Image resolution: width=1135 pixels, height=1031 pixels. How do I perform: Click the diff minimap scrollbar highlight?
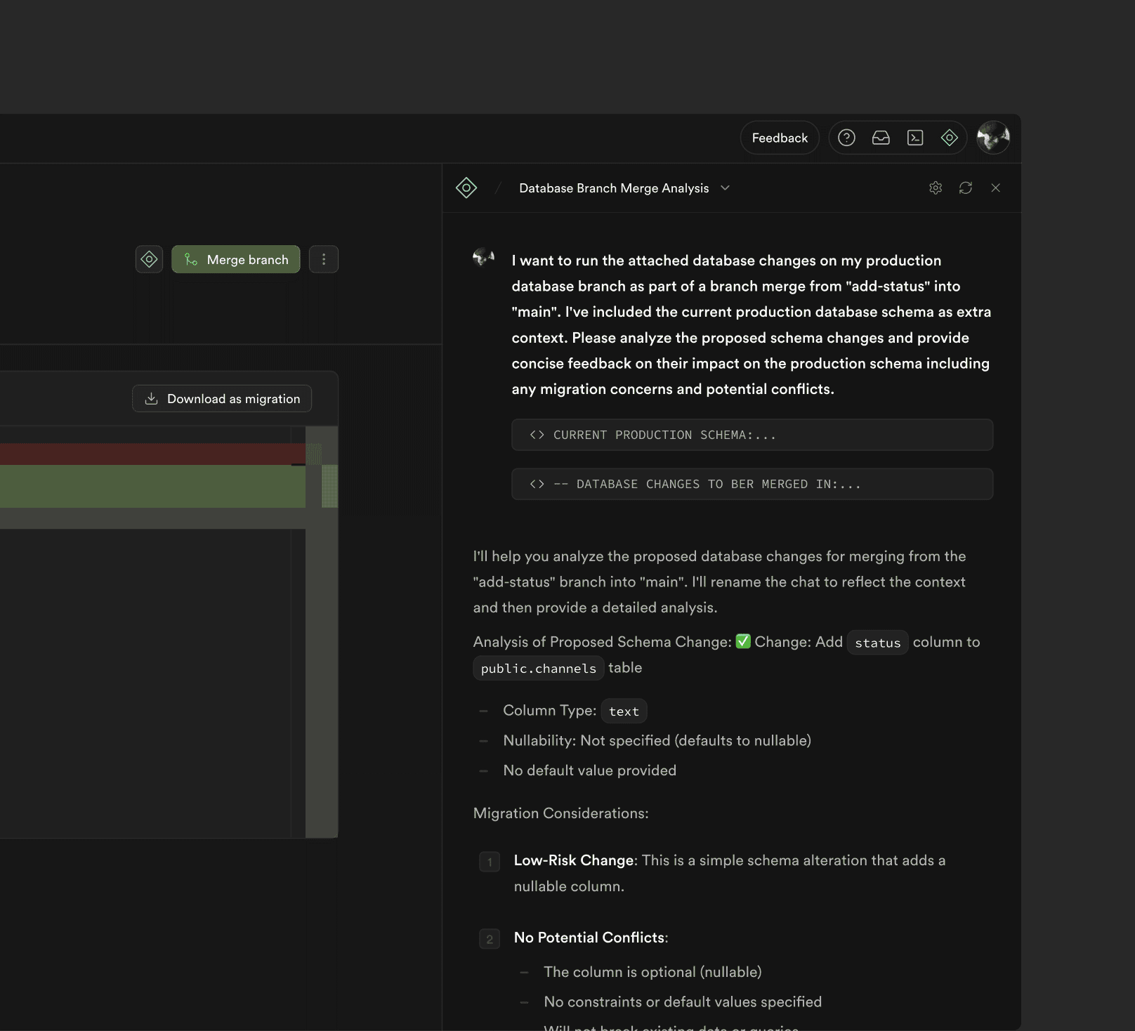[x=329, y=485]
